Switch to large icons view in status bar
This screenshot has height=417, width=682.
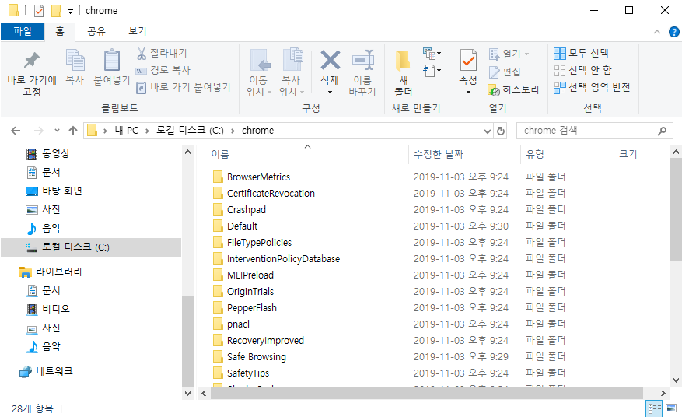pos(671,408)
